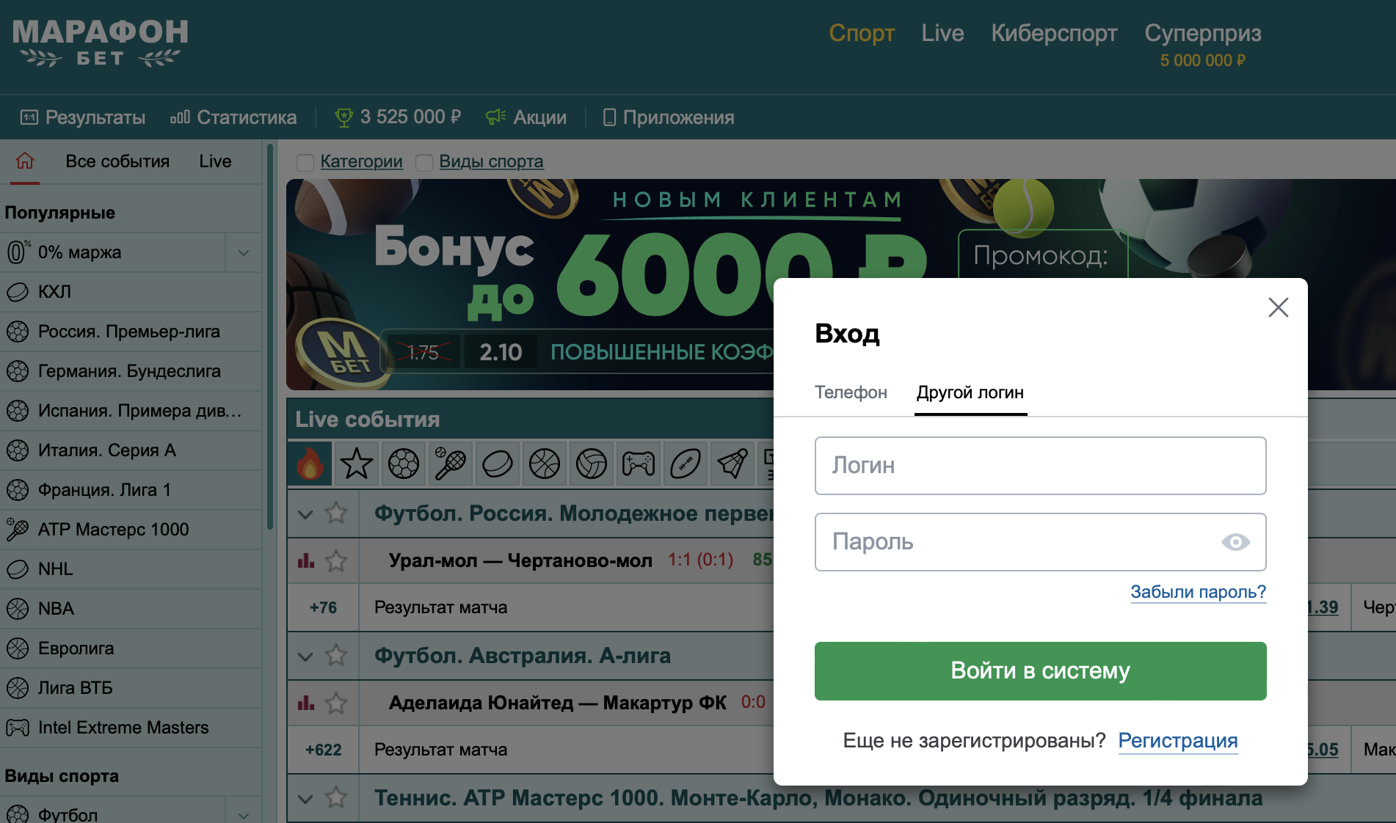The width and height of the screenshot is (1396, 823).
Task: Click the Забыли пароль? link
Action: click(x=1198, y=592)
